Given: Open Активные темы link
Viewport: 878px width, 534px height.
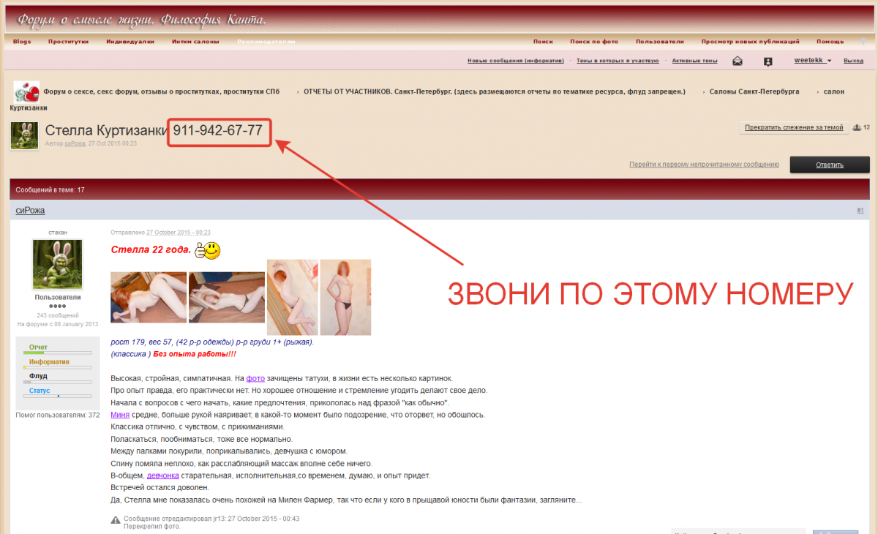Looking at the screenshot, I should [694, 61].
